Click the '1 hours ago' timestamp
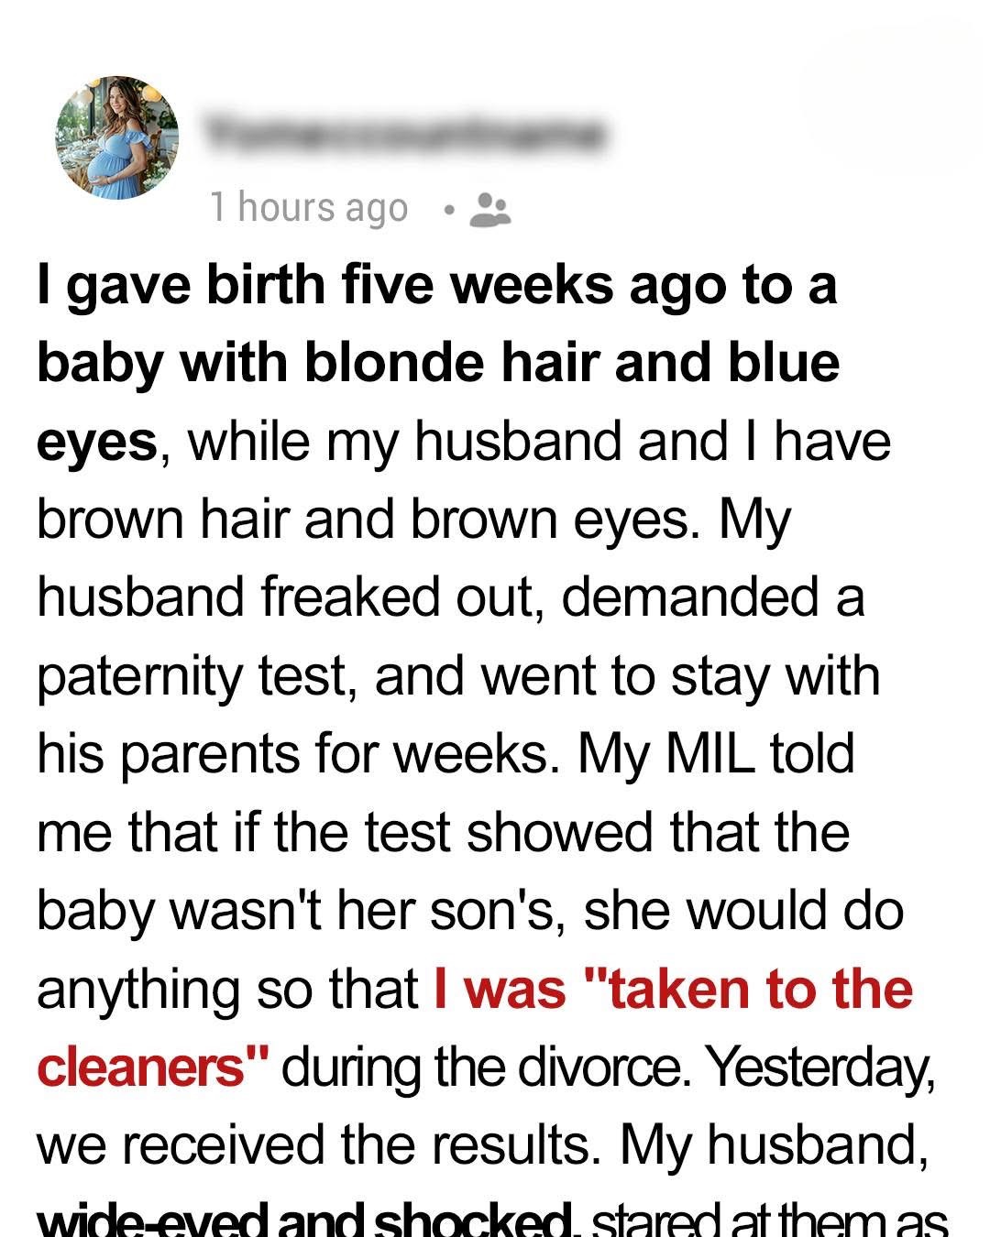Screen dimensions: 990x1237 309,207
